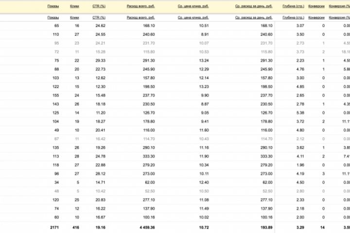Click top 'Ср. расход за день, руб.' header
Screen dimensions: 350x233
pos(253,6)
